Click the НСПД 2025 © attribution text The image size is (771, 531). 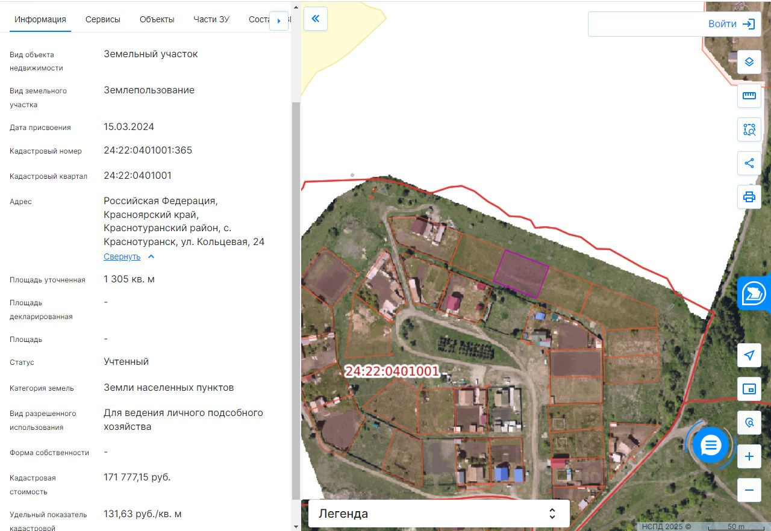tap(666, 527)
